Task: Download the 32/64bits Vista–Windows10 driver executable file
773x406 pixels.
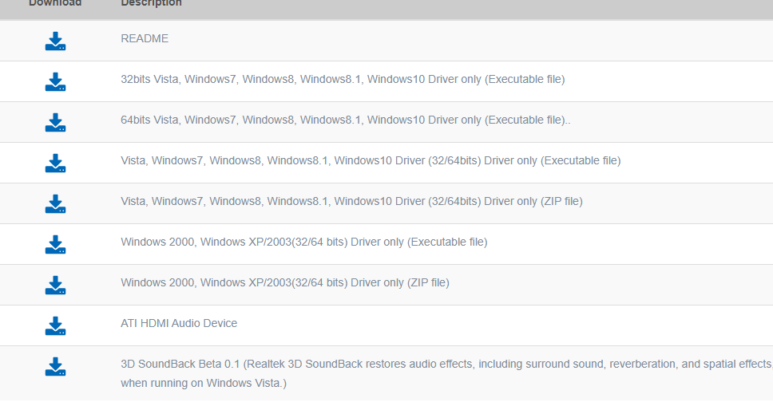Action: coord(55,164)
